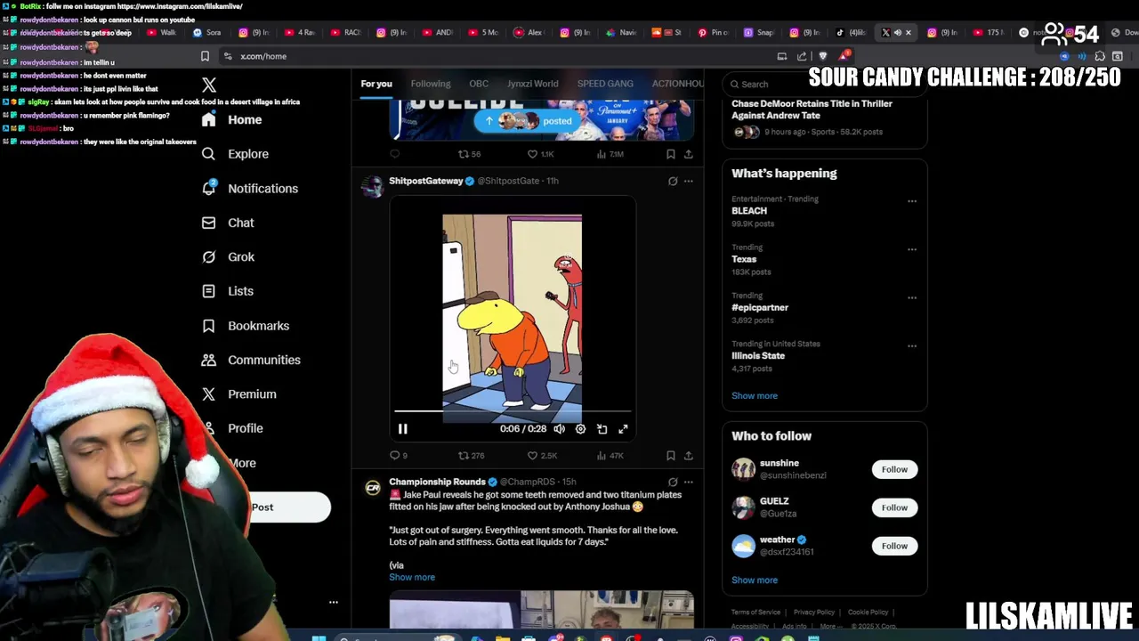The width and height of the screenshot is (1139, 641).
Task: Follow the GUELZ account
Action: pos(894,507)
